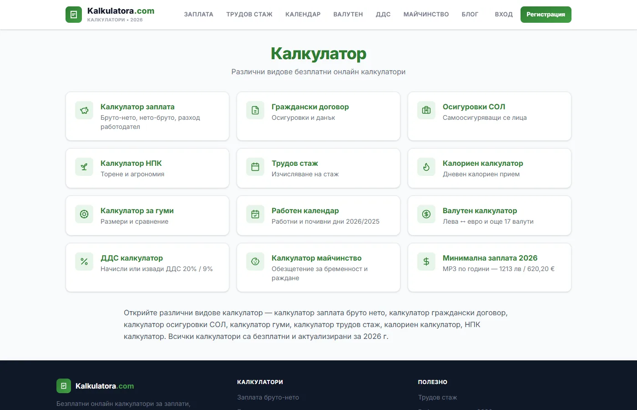Click footer link Трудов стаж under ПОЛЕЗНО
Screen dimensions: 637x410
[437, 397]
